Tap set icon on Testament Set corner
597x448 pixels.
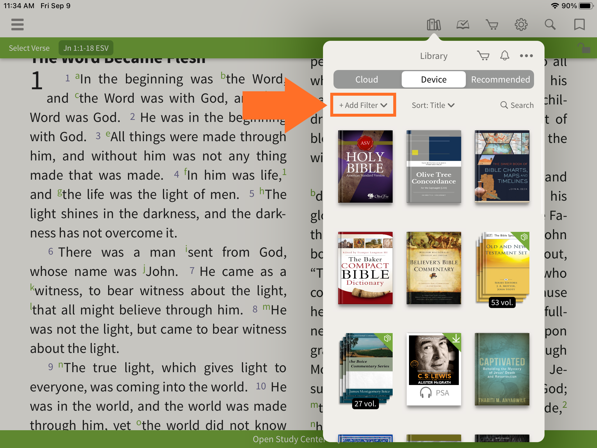tap(524, 237)
